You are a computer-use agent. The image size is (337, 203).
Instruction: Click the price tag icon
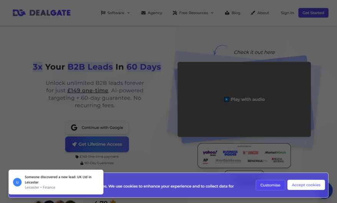77,157
